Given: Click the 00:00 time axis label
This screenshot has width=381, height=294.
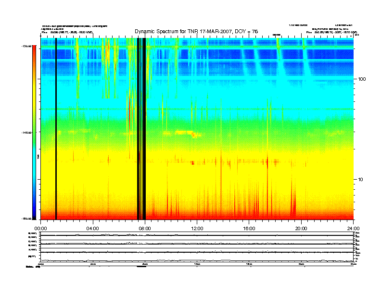Looking at the screenshot, I should coord(40,229).
